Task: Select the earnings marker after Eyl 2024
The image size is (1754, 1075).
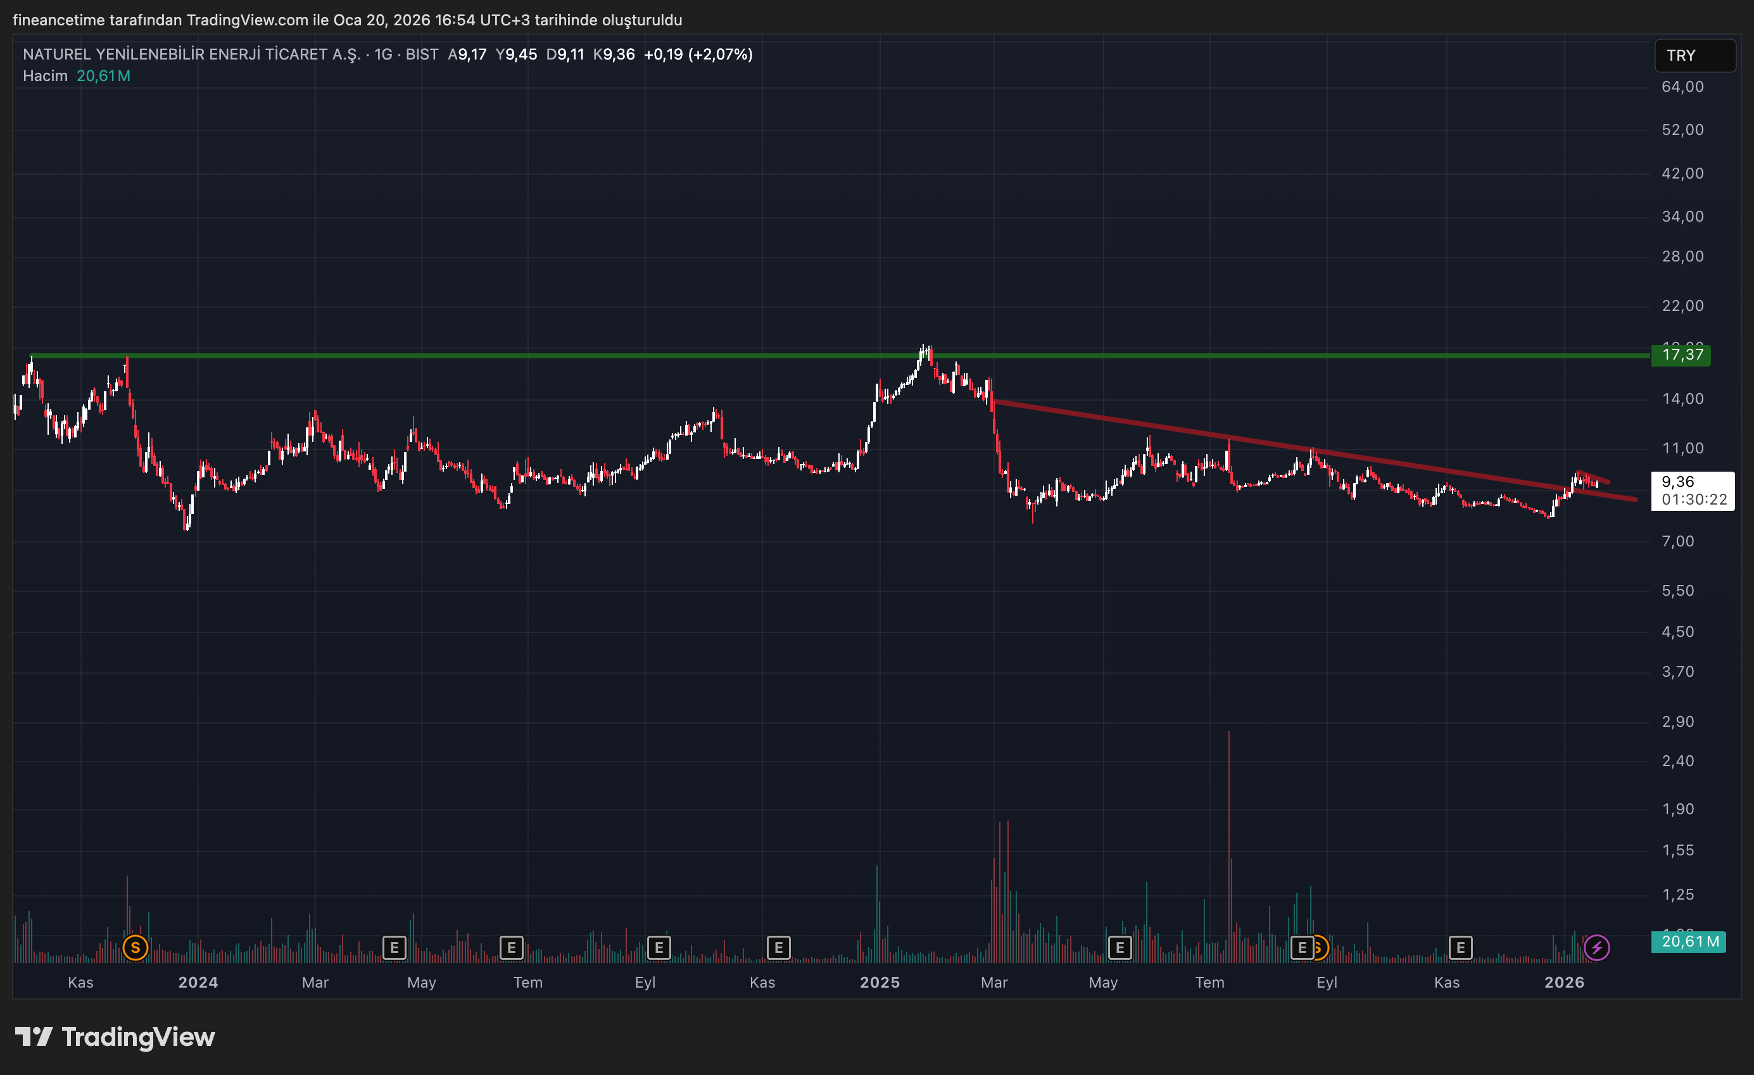Action: point(659,948)
